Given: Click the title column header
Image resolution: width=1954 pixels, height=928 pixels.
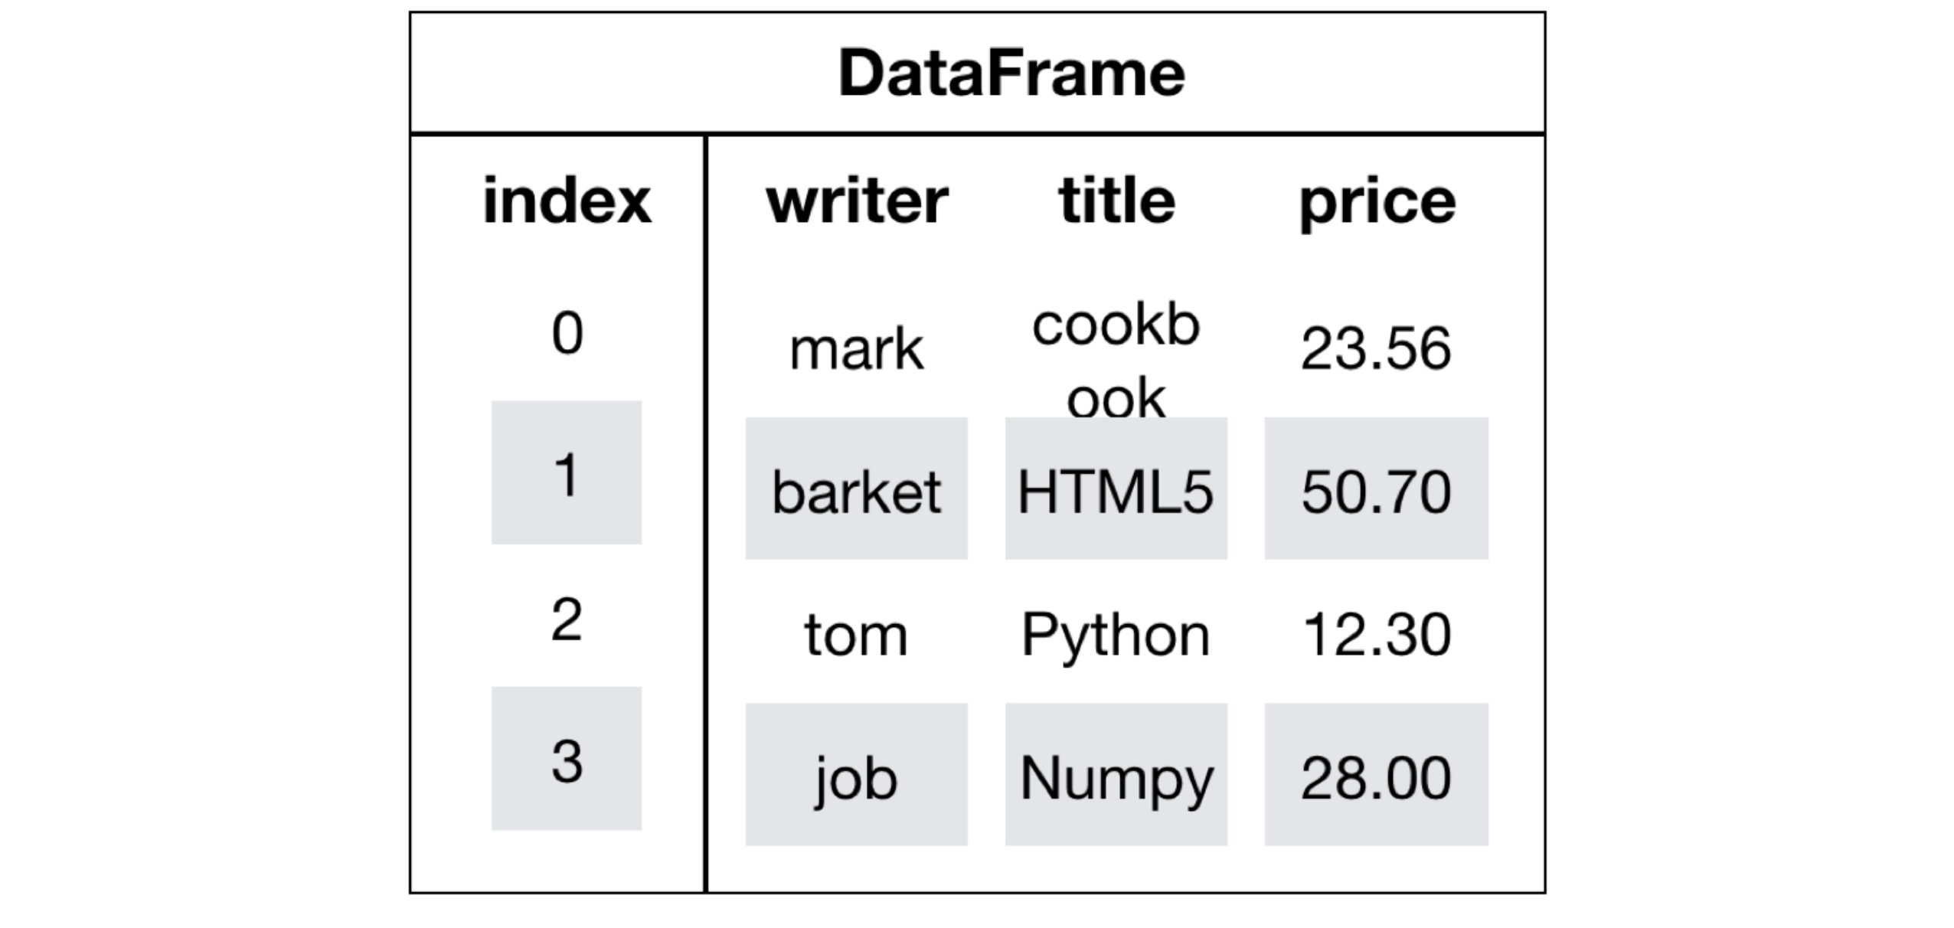Looking at the screenshot, I should click(x=1116, y=201).
